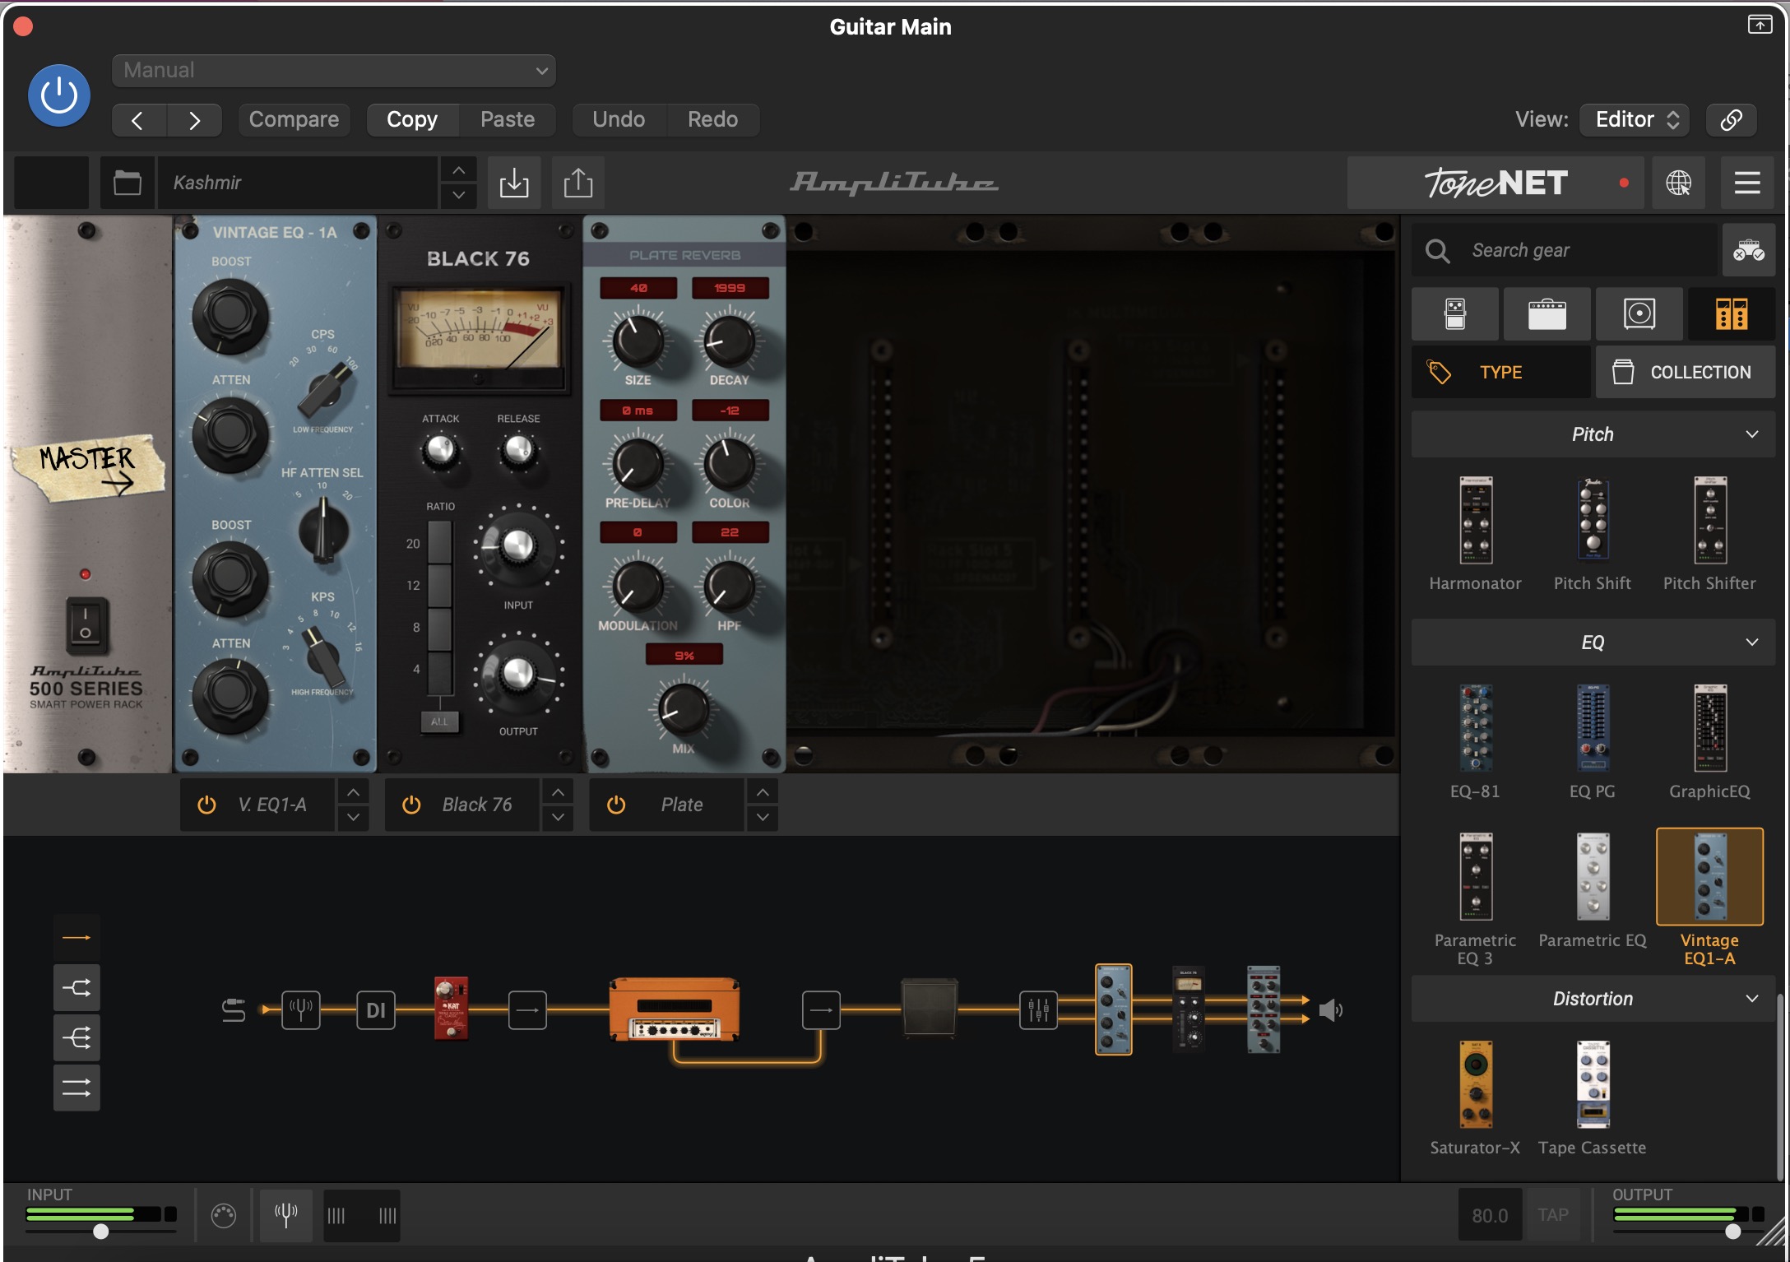Screen dimensions: 1790x1262
Task: Click the Black 76 INPUT knob
Action: (518, 545)
